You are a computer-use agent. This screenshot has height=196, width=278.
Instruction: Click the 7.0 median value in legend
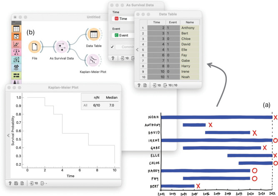coord(112,105)
